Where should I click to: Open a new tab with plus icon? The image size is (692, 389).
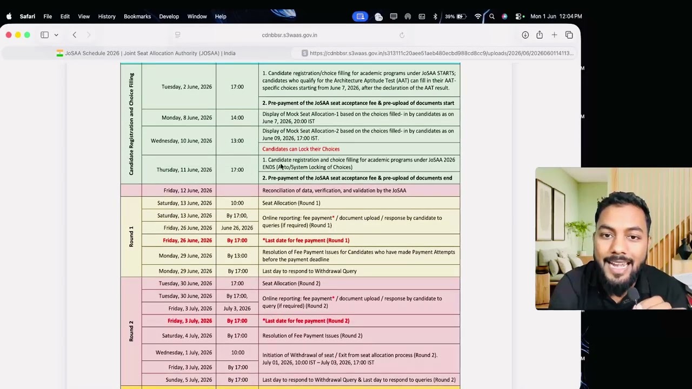pyautogui.click(x=554, y=35)
